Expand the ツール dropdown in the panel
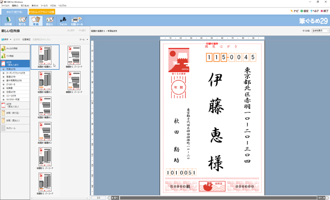The height and width of the screenshot is (200, 330). click(83, 40)
